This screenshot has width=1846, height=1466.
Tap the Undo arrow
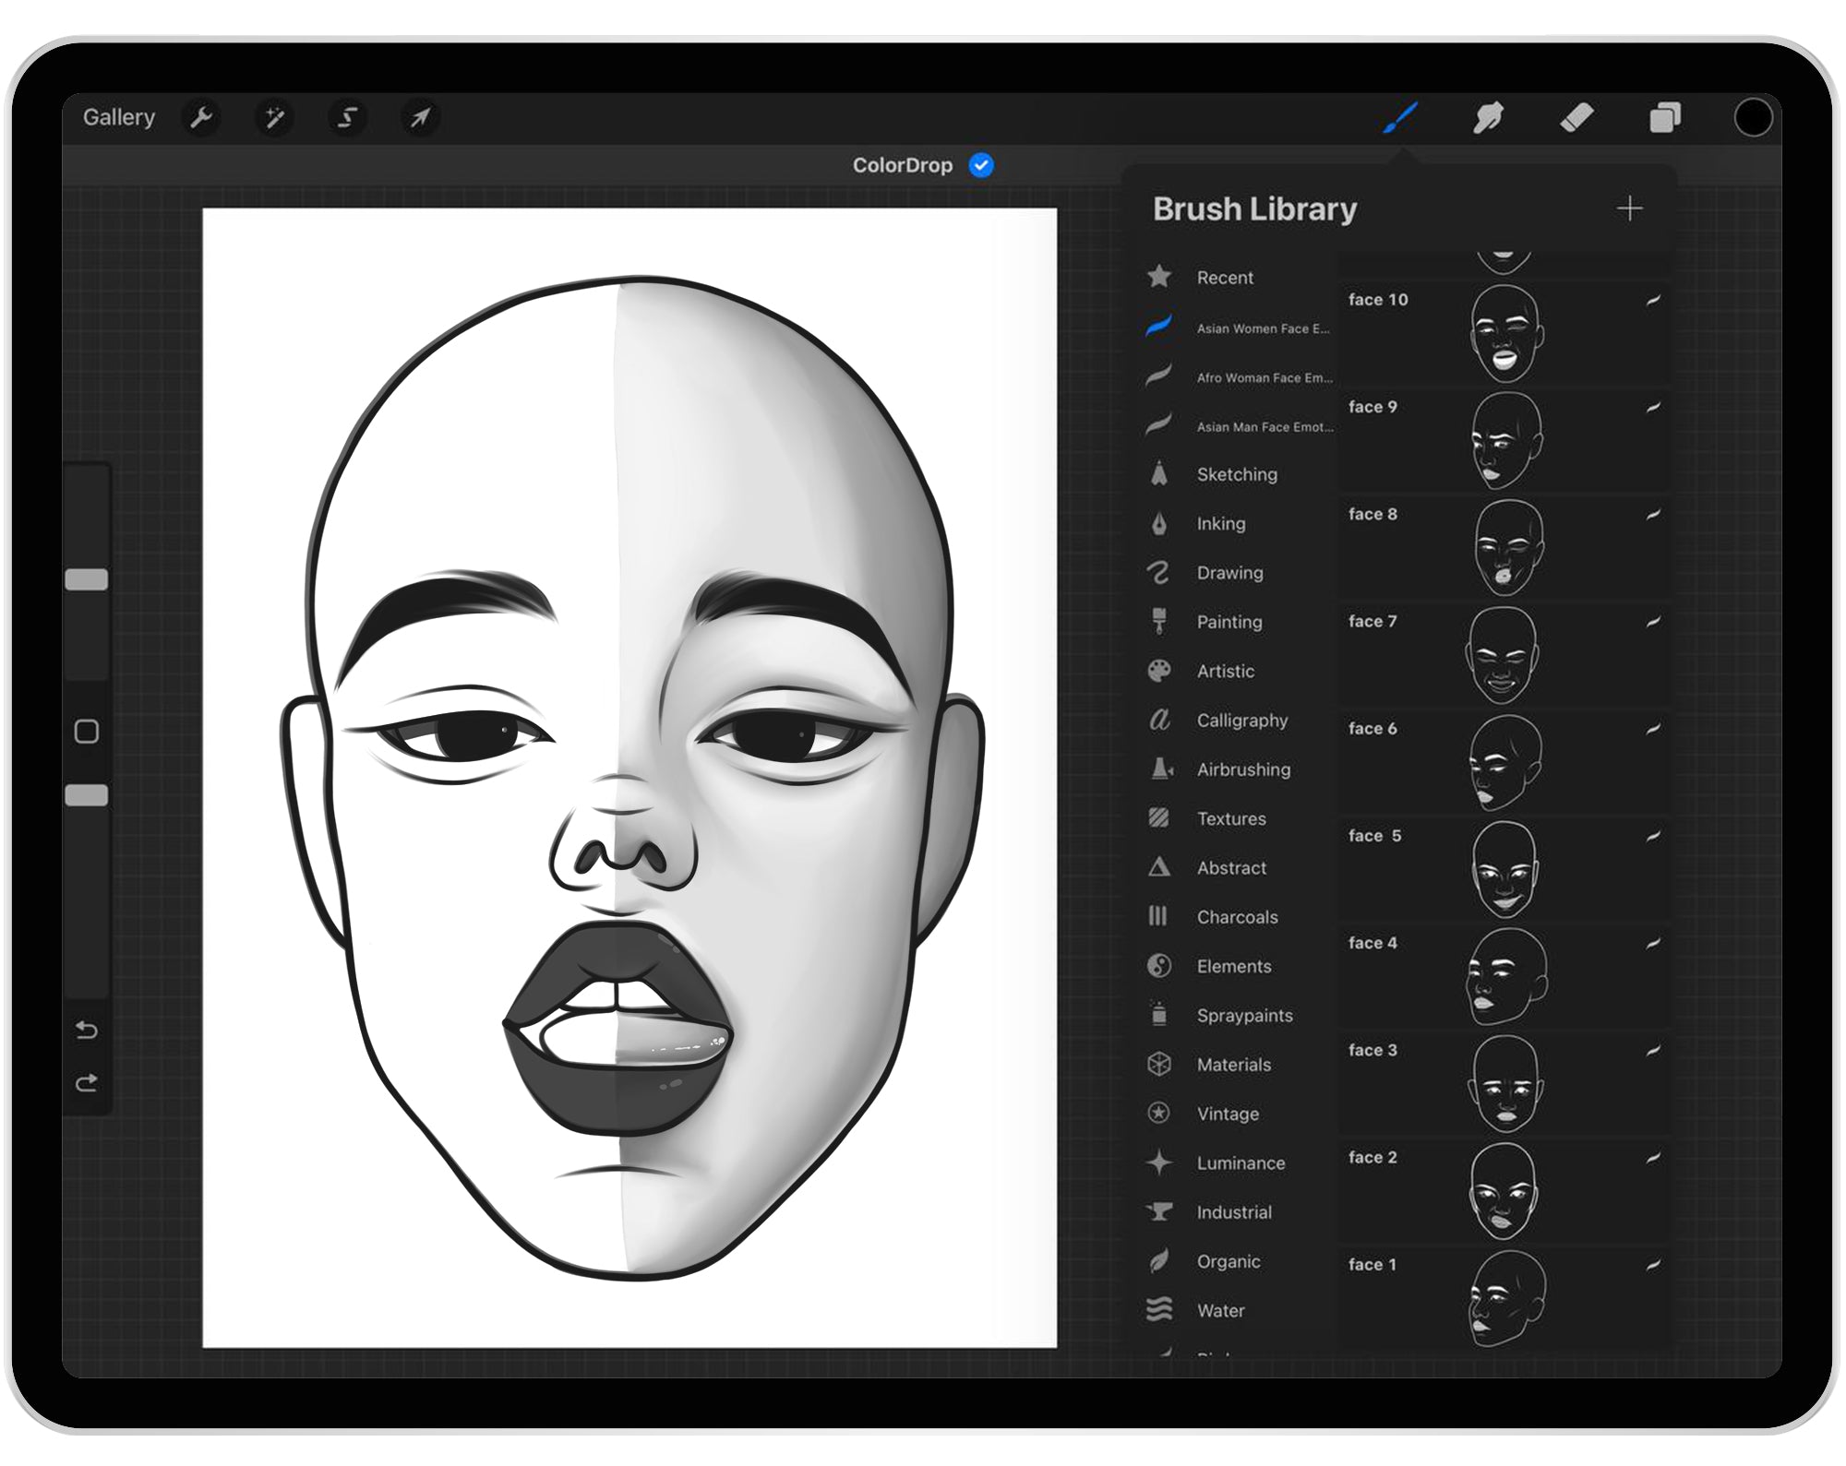88,1031
